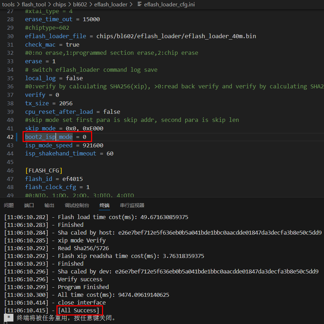Open the 问题 panel tab

coord(9,205)
